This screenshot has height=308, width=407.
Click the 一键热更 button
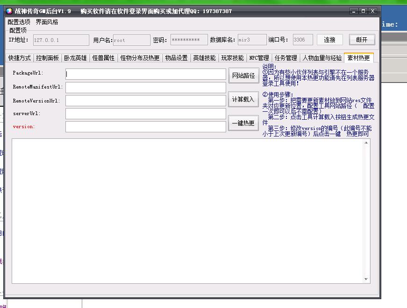[x=243, y=123]
